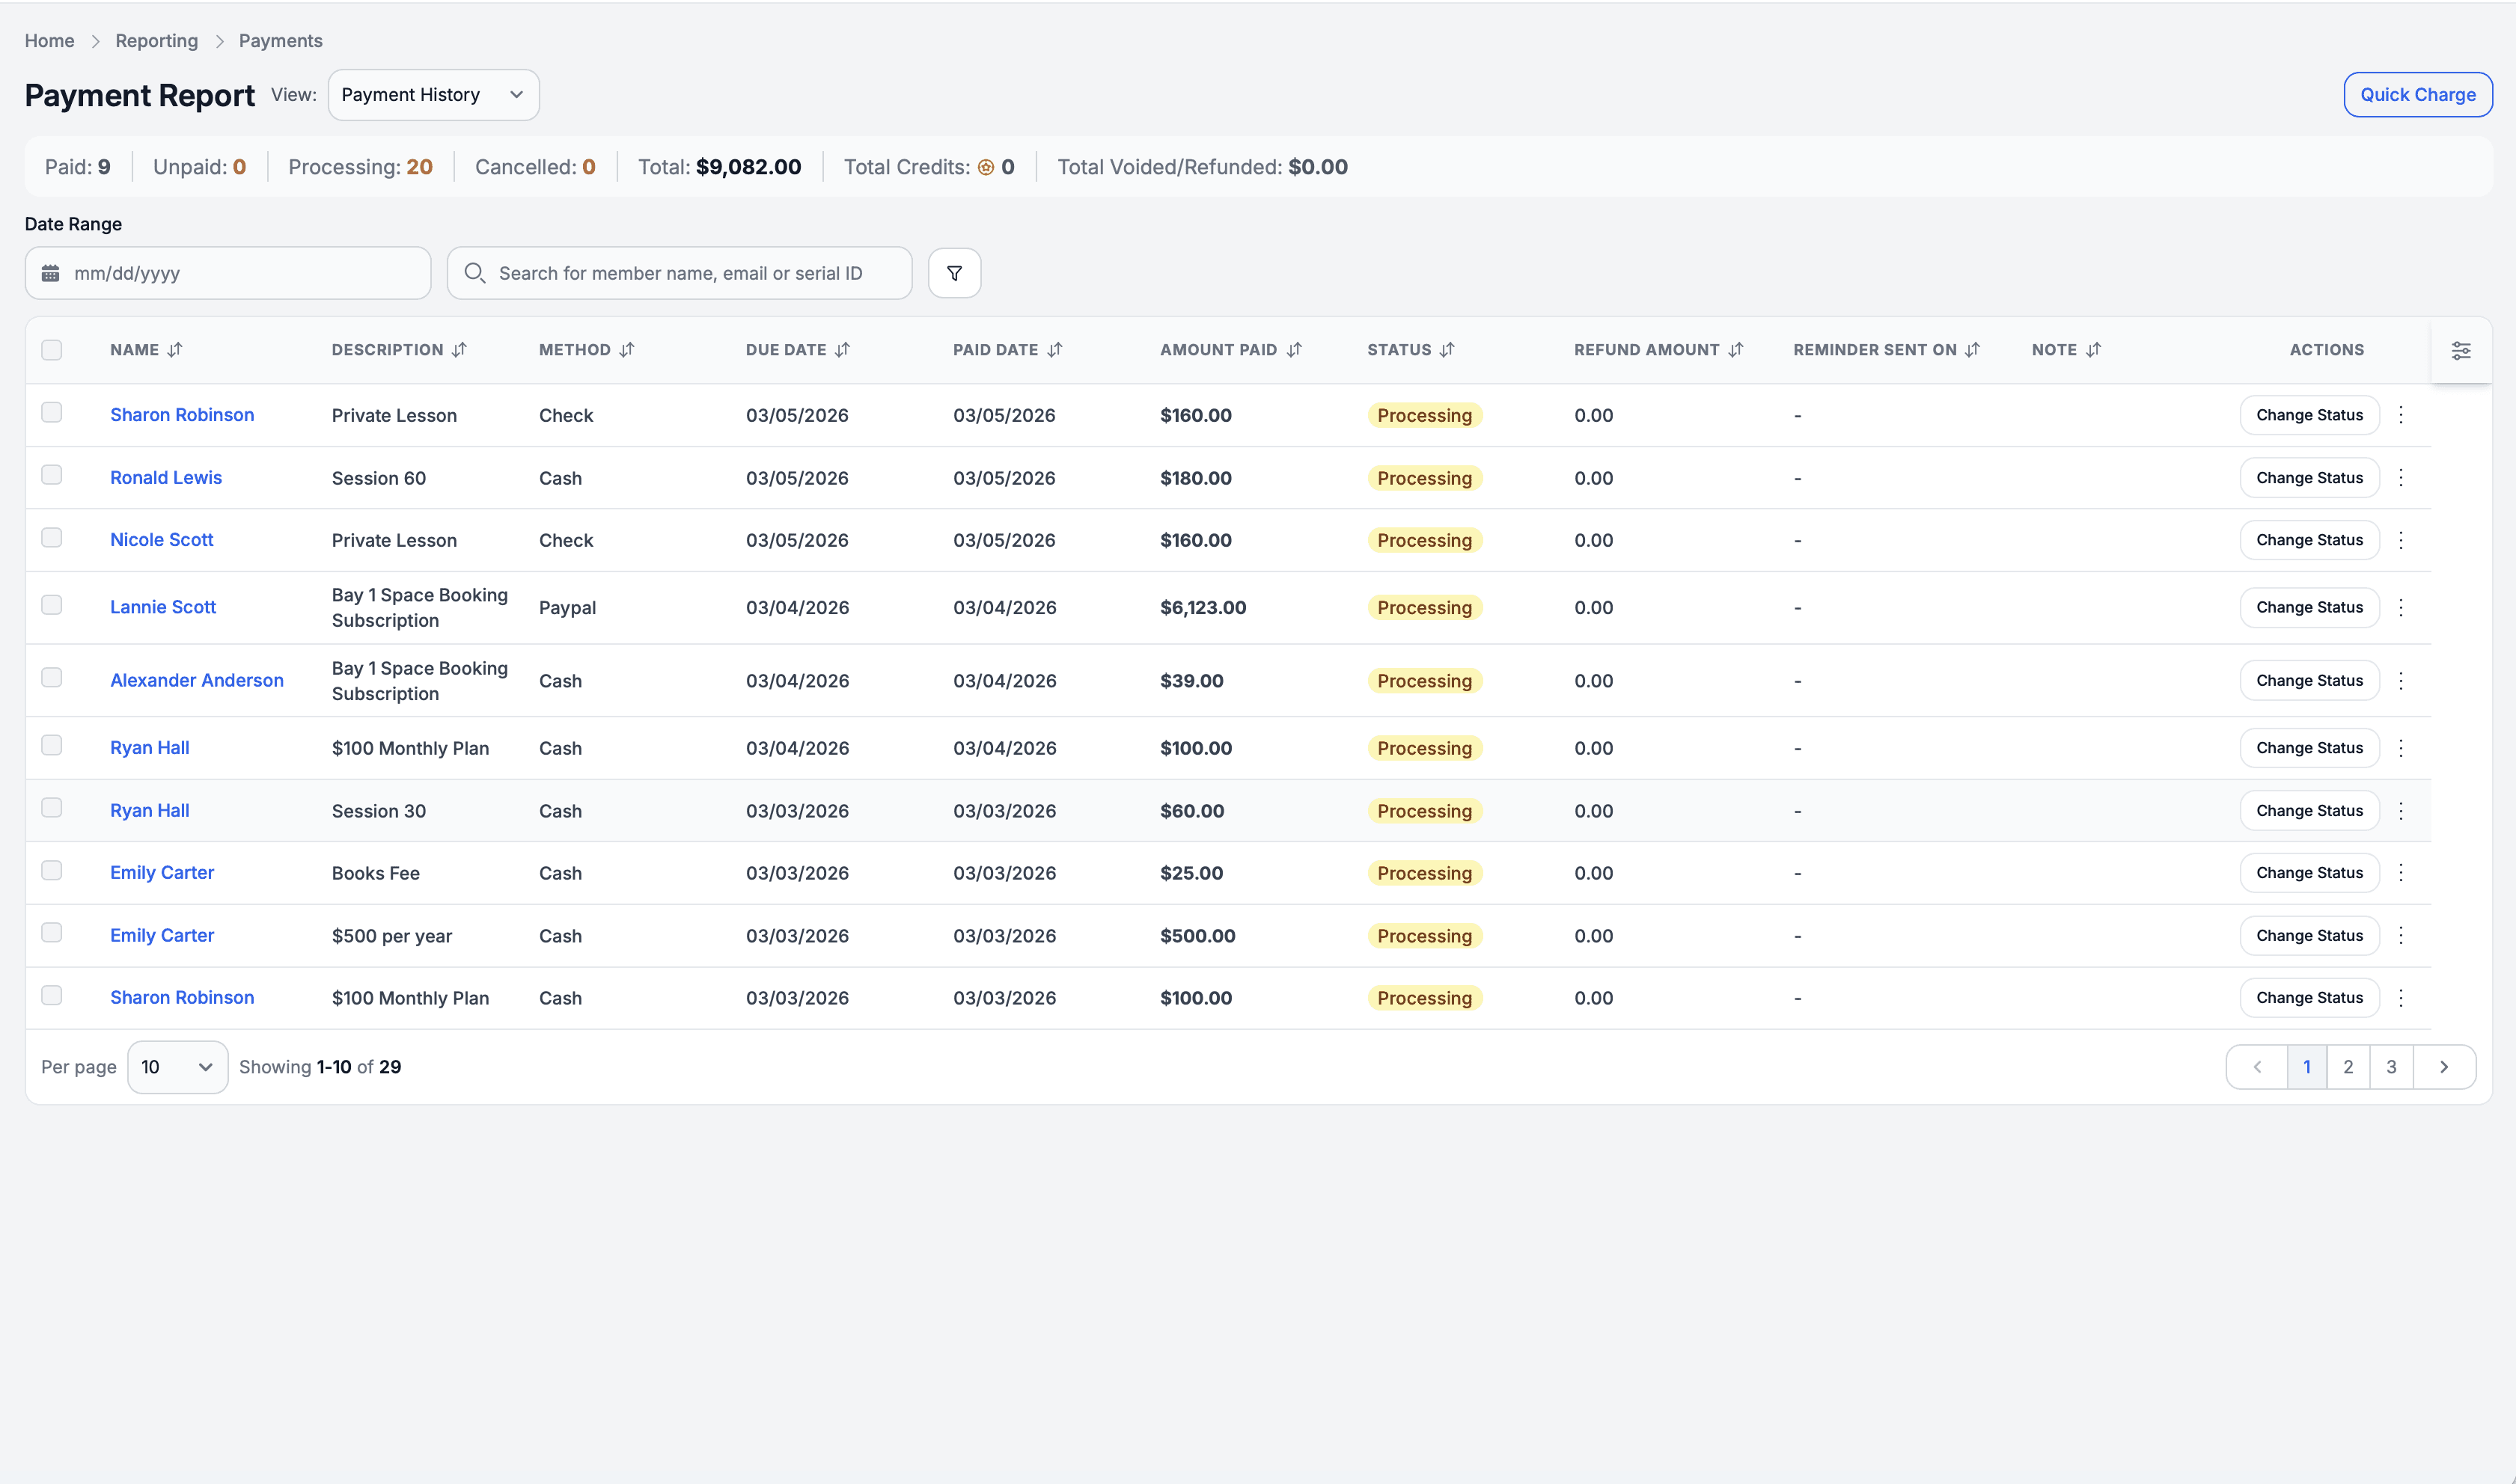Expand the Payment History view dropdown
2516x1484 pixels.
click(433, 95)
